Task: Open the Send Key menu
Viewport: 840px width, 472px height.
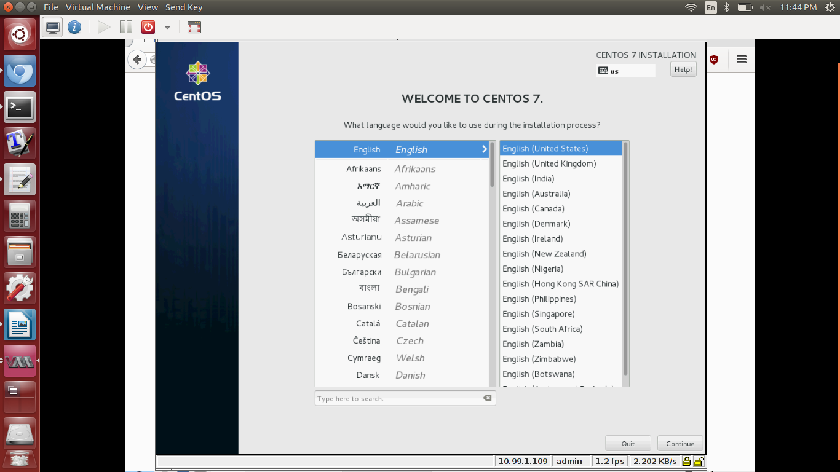Action: click(x=184, y=7)
